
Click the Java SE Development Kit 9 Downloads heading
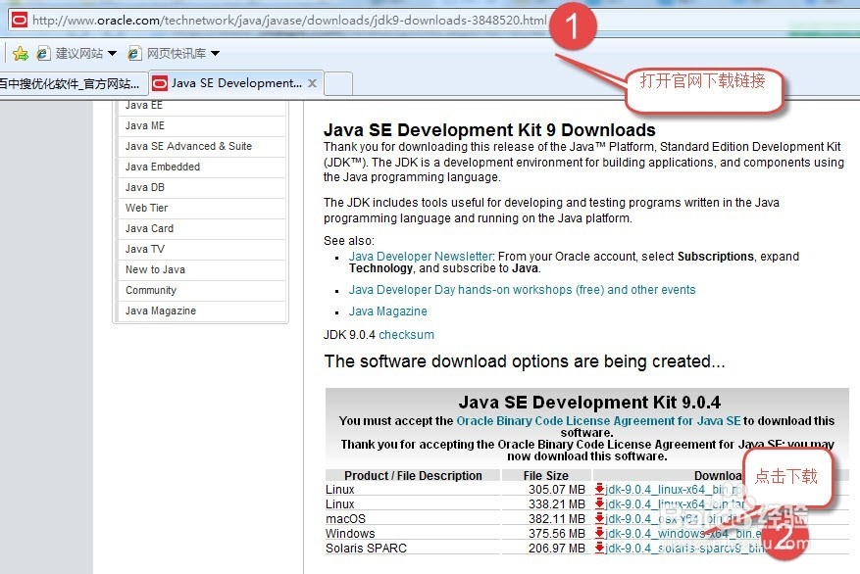[489, 130]
